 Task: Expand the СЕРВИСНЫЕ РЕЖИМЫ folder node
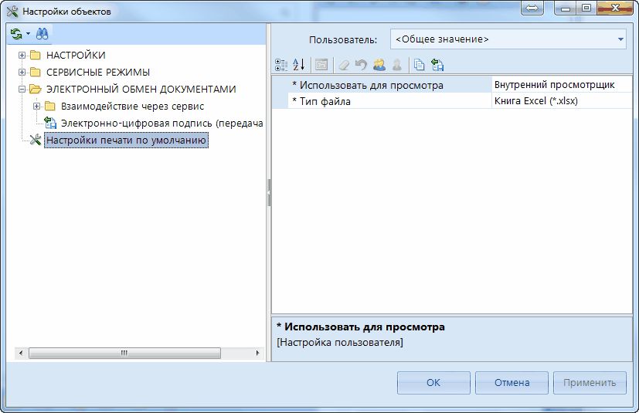tap(22, 73)
